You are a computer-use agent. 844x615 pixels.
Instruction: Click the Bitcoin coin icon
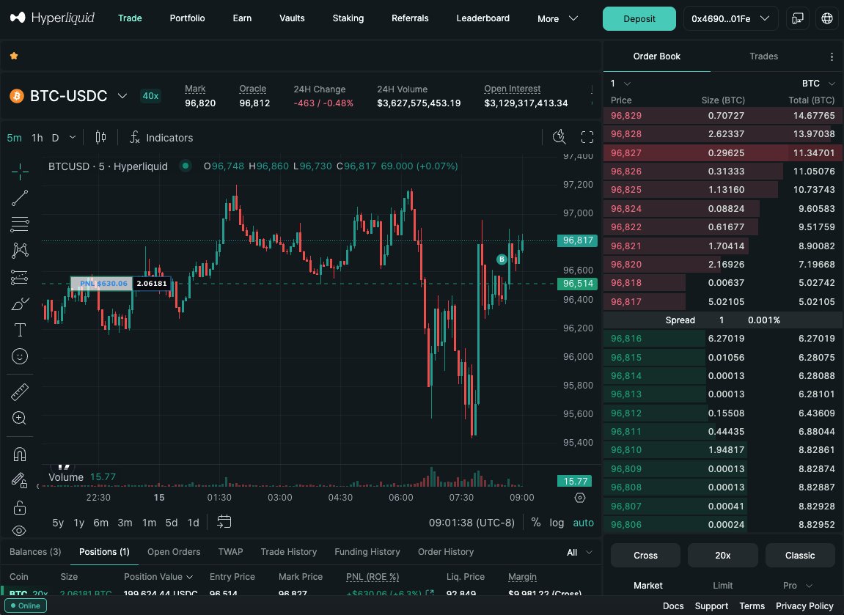click(17, 96)
